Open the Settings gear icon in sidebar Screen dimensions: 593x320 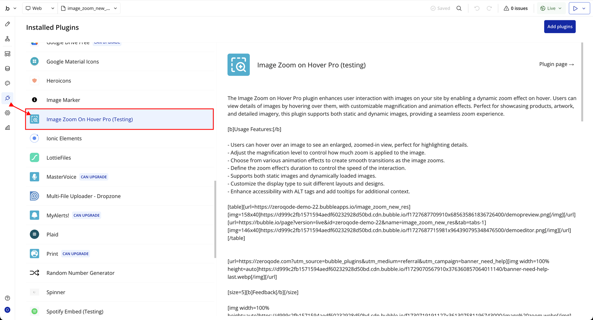pos(8,113)
